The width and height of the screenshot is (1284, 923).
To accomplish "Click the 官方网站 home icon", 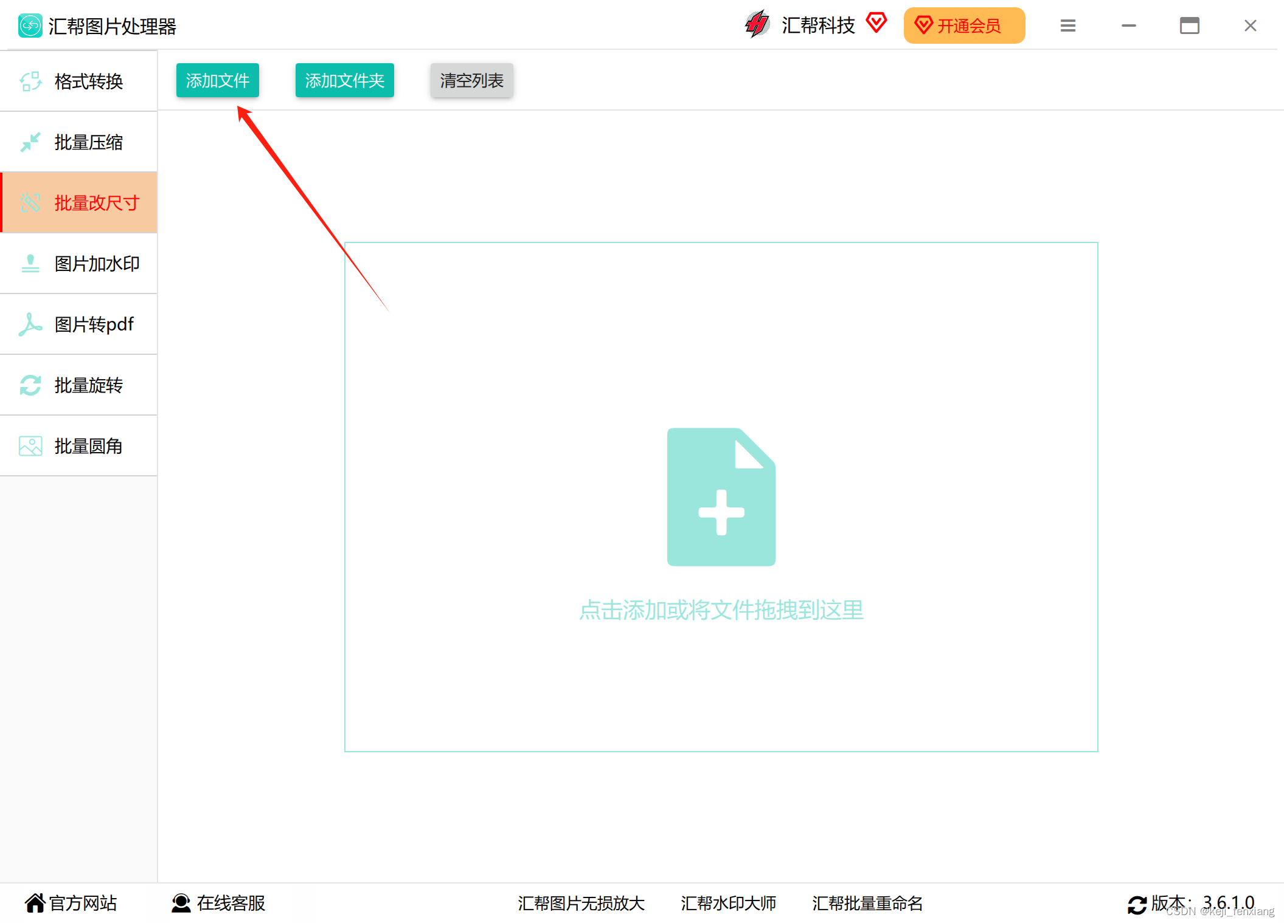I will (x=35, y=903).
